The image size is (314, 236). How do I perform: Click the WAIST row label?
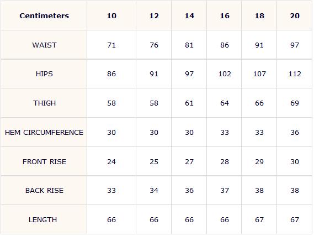[44, 45]
